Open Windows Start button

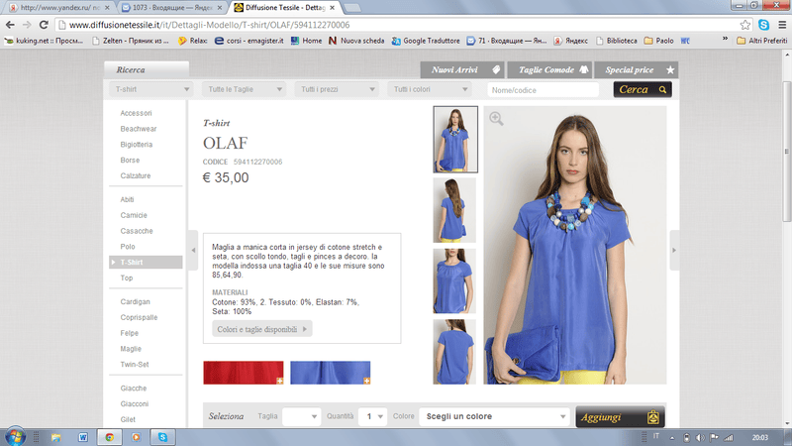pyautogui.click(x=15, y=436)
